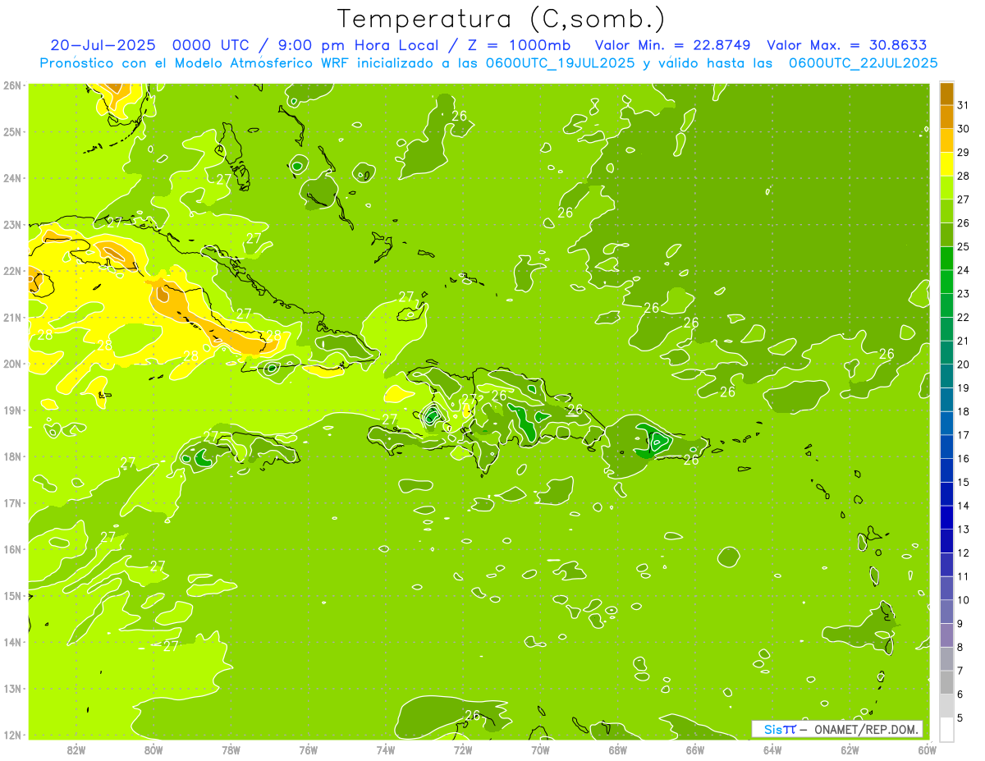Pick color bar segment between 30 and 31
985x761 pixels.
pyautogui.click(x=946, y=117)
